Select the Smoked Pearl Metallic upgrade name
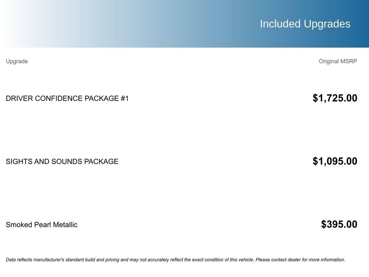Image resolution: width=369 pixels, height=277 pixels. [x=41, y=225]
